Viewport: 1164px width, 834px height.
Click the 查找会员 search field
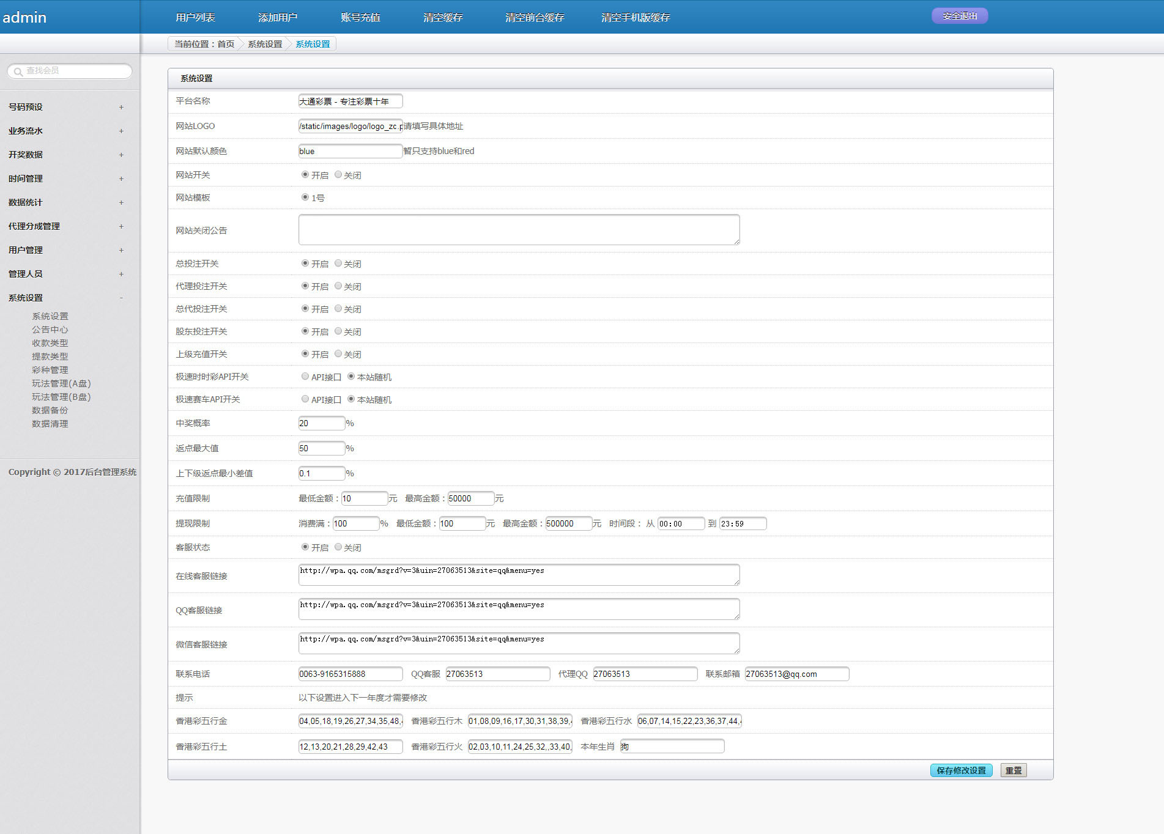(70, 71)
